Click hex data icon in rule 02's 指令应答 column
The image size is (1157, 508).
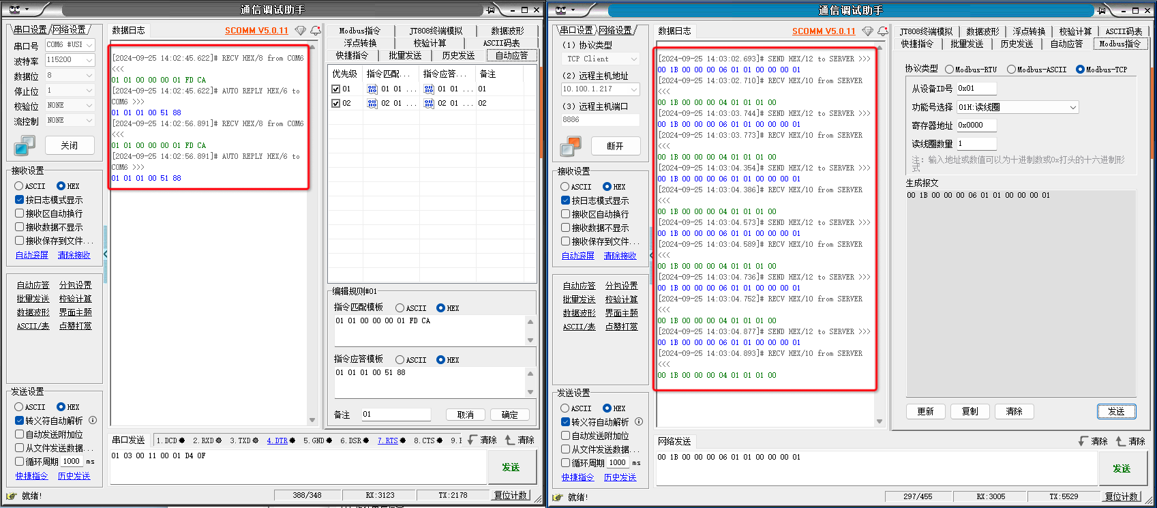(x=429, y=104)
